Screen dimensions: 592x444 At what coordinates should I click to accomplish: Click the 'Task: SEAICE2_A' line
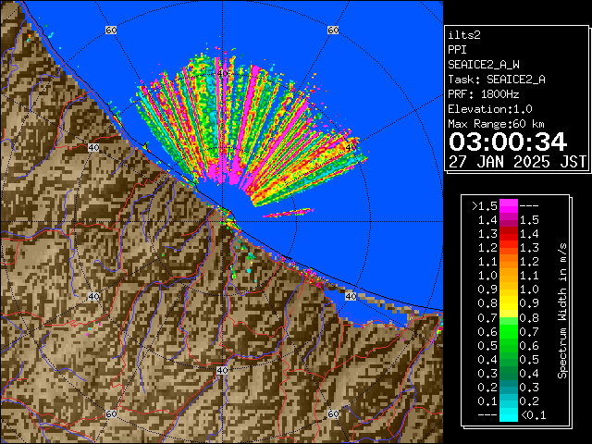[497, 80]
